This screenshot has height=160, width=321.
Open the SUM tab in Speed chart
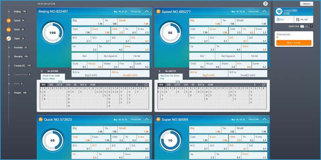tap(210, 85)
